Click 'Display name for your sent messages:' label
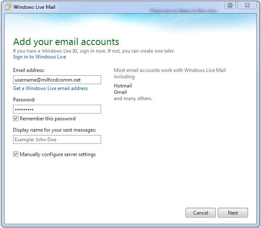Screen dimensions: 261x228 click(x=55, y=130)
